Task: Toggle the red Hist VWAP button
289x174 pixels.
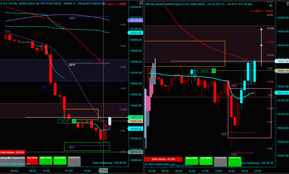Action: click(32, 160)
